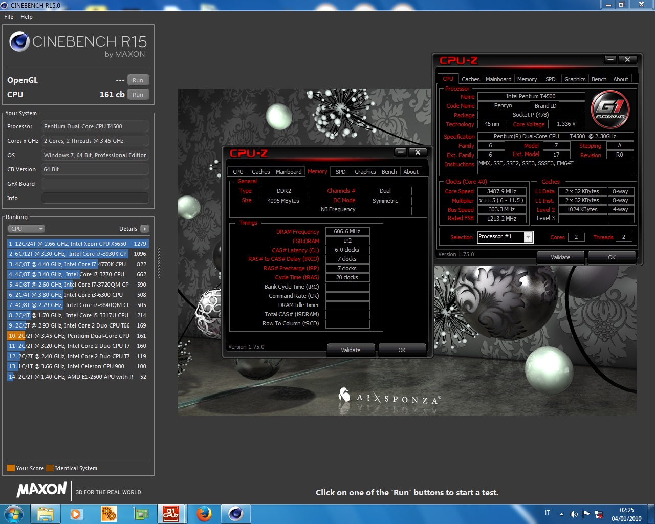Open About tab in CPU-Z processor window
Image resolution: width=655 pixels, height=524 pixels.
coord(621,79)
